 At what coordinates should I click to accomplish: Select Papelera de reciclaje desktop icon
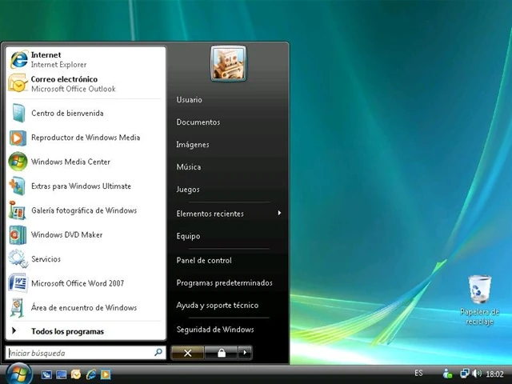(x=480, y=301)
